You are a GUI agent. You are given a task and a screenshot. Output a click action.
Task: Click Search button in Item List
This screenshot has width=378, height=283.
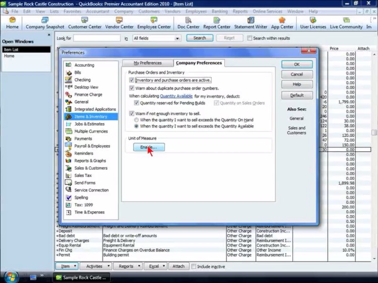pos(200,38)
